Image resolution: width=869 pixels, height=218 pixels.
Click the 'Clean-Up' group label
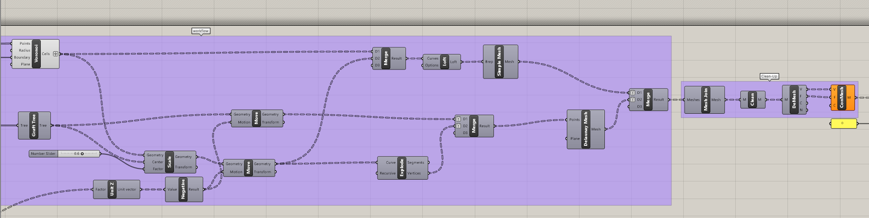click(769, 76)
